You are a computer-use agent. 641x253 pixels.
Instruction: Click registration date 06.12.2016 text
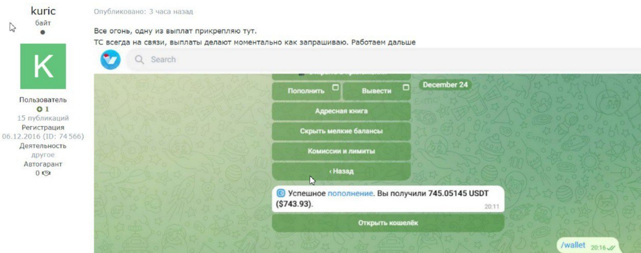23,136
